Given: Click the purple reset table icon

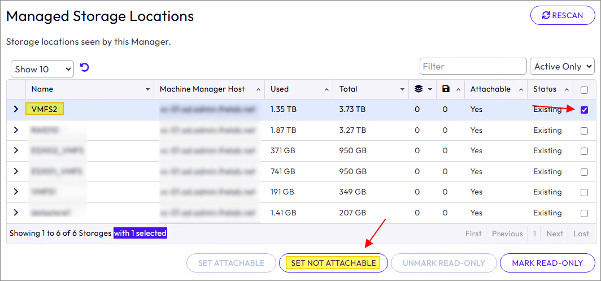Looking at the screenshot, I should coord(85,68).
